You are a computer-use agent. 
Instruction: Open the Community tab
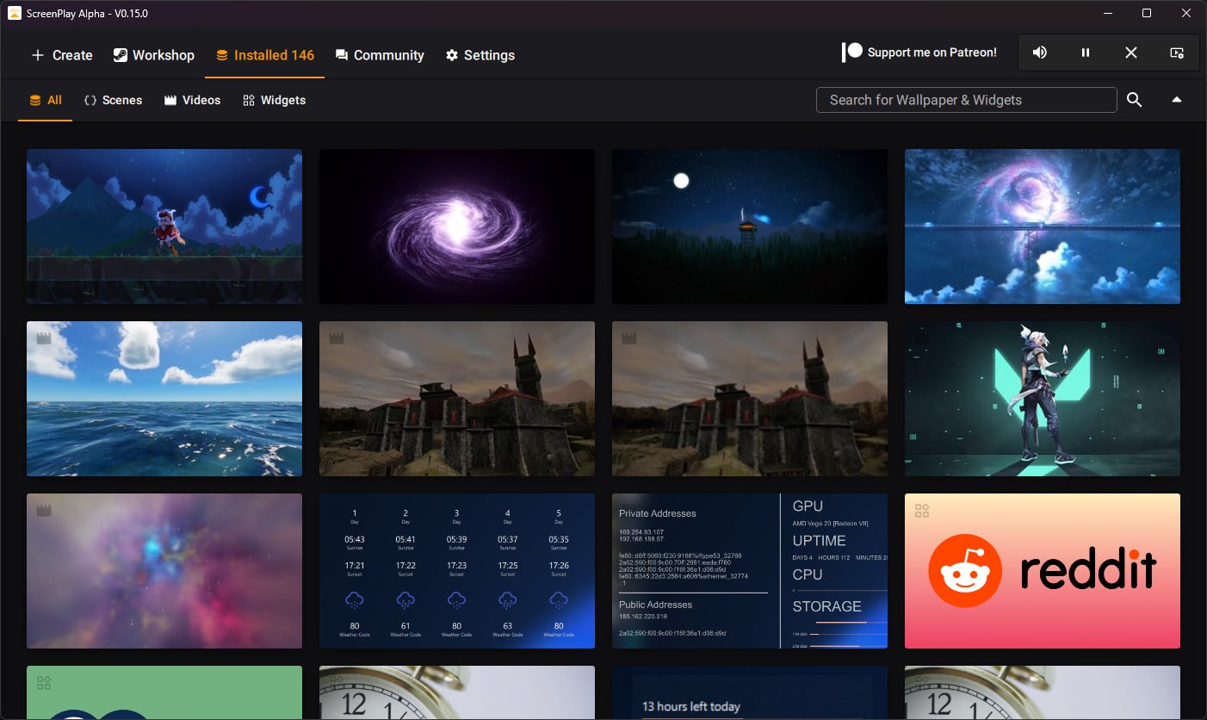[380, 55]
